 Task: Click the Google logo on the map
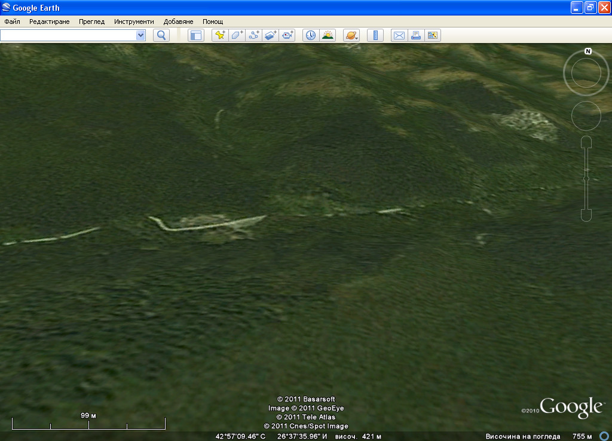pos(571,408)
